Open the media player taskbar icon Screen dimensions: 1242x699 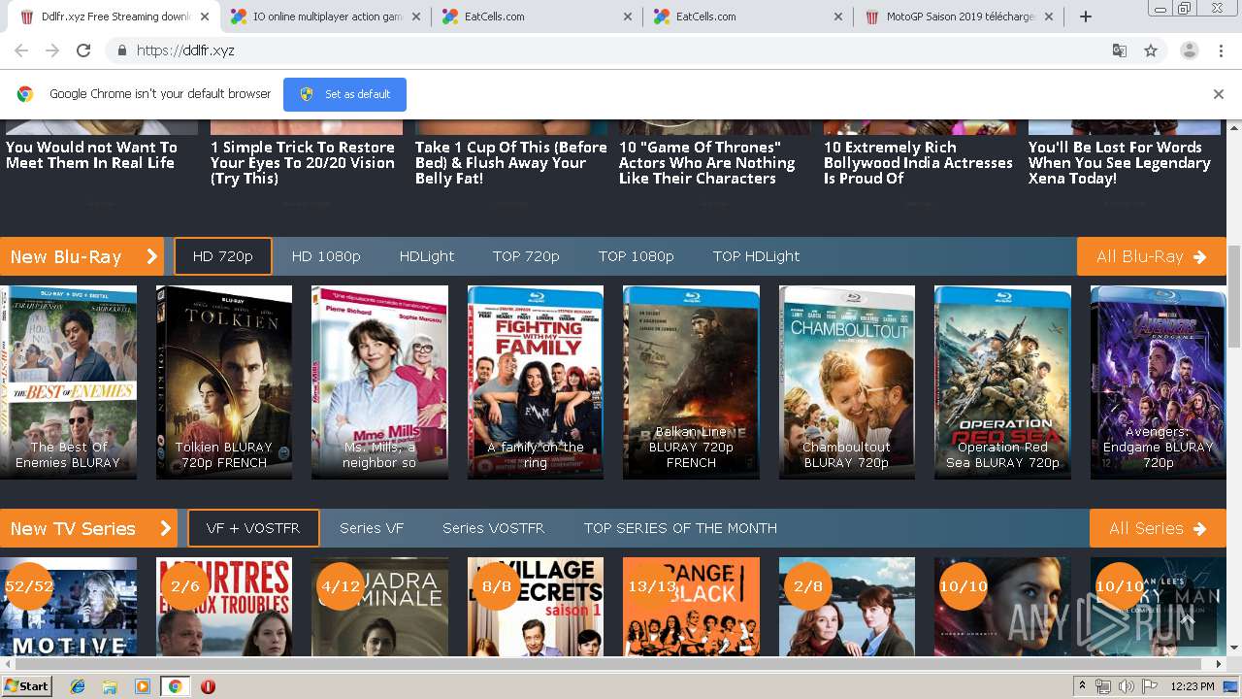pos(143,686)
